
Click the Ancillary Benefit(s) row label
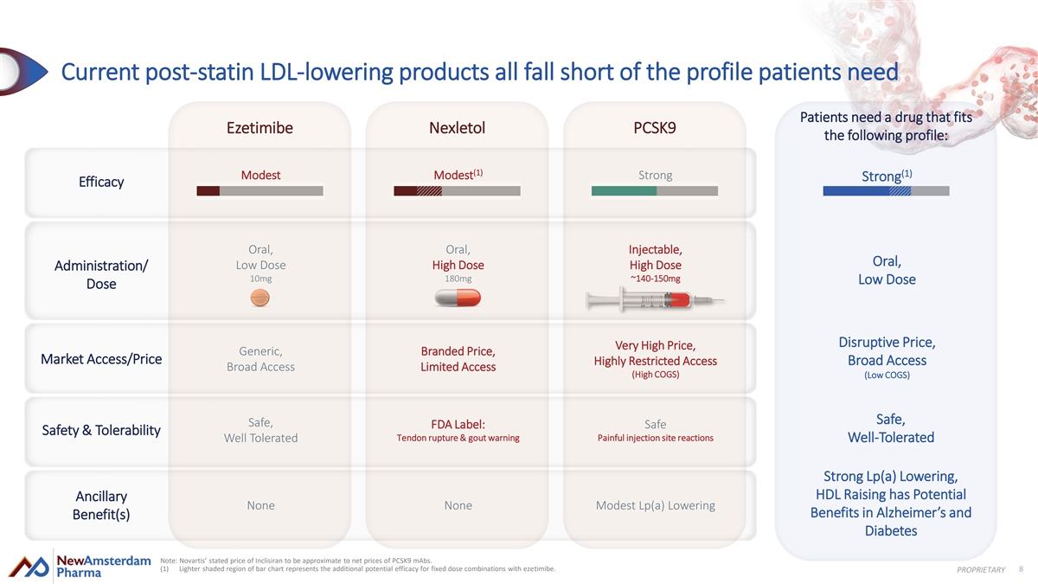tap(101, 506)
